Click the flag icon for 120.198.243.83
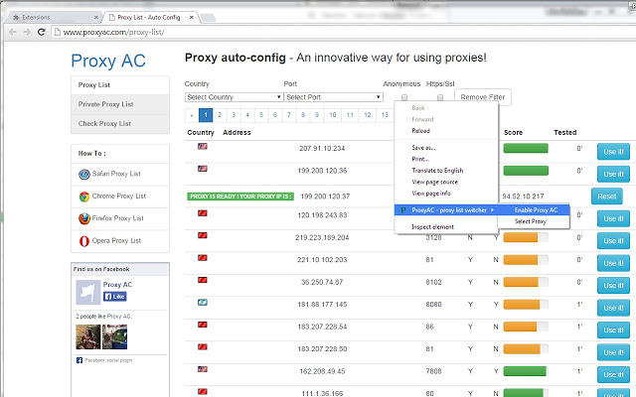The width and height of the screenshot is (636, 397). (x=203, y=213)
